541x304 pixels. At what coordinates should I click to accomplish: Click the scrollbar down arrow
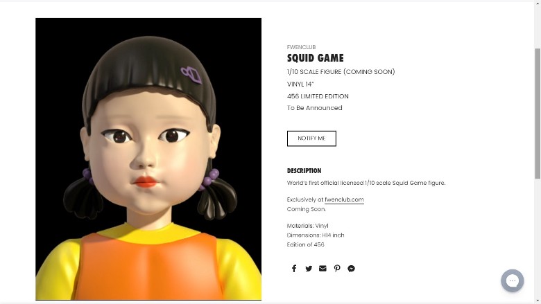pos(538,301)
